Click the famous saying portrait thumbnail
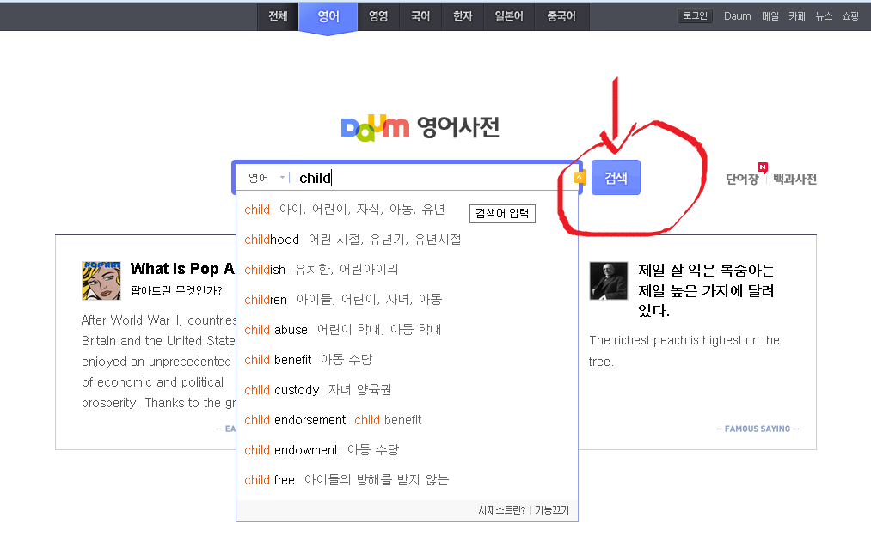 coord(608,281)
